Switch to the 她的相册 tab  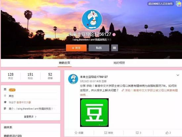(119, 63)
